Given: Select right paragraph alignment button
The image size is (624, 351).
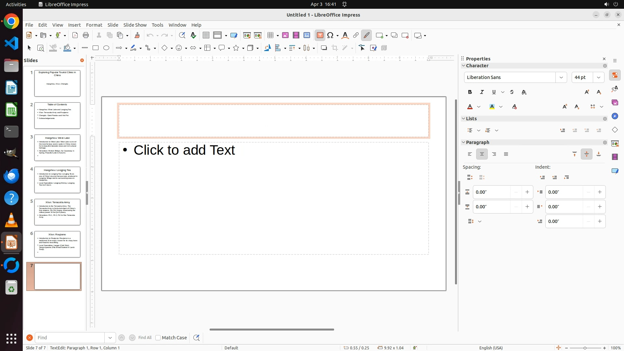Looking at the screenshot, I should point(494,154).
